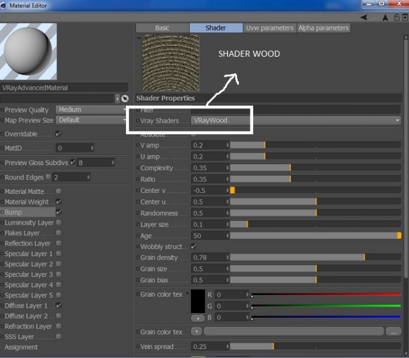Screen dimensions: 409x358
Task: Click small arrow button beside the cursor icon
Action: point(118,98)
